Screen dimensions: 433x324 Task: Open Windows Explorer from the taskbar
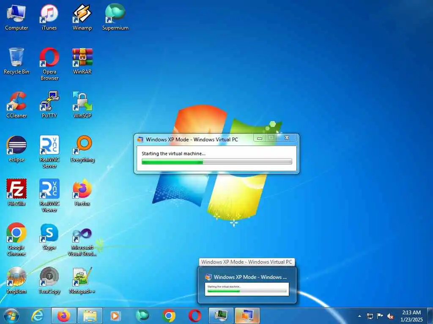(90, 316)
